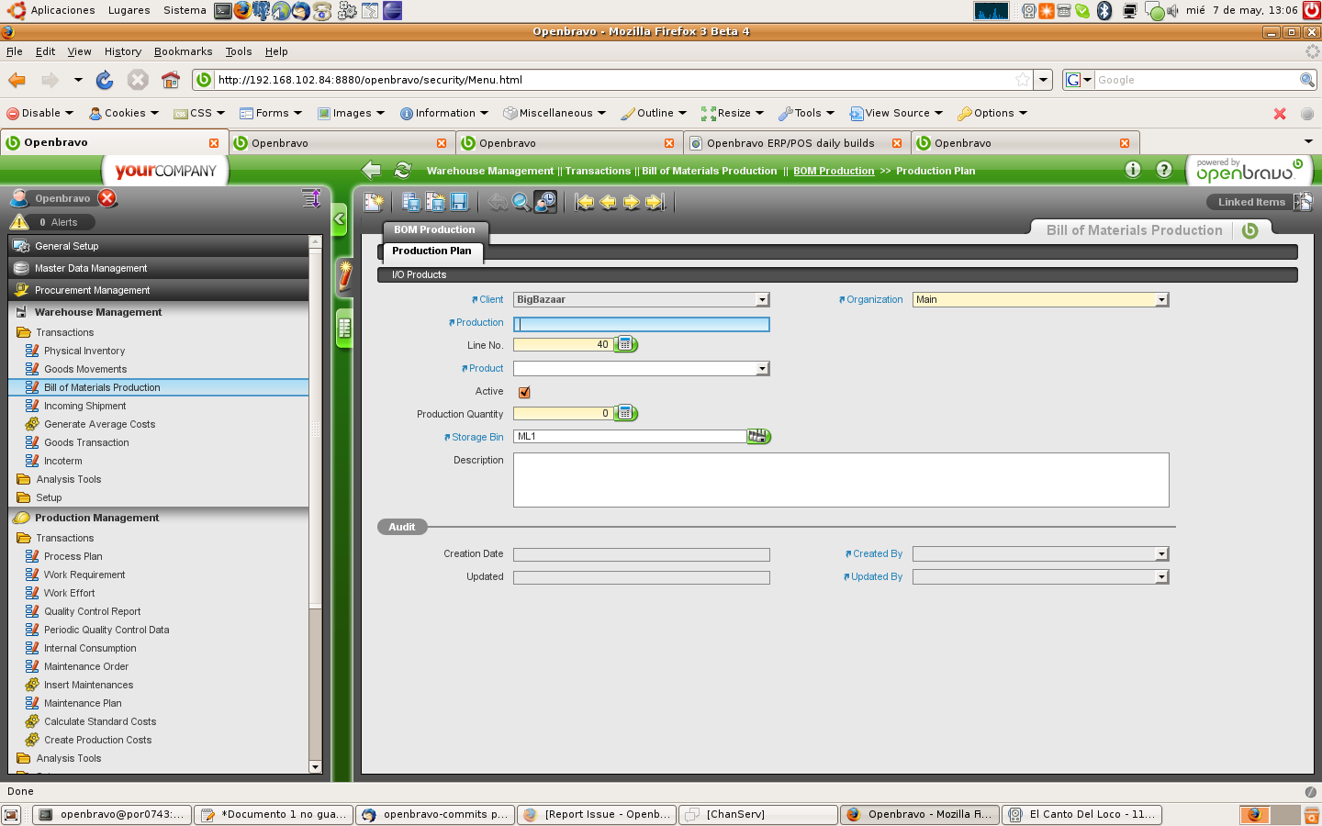Open the Product dropdown
Image resolution: width=1322 pixels, height=826 pixels.
coord(761,369)
